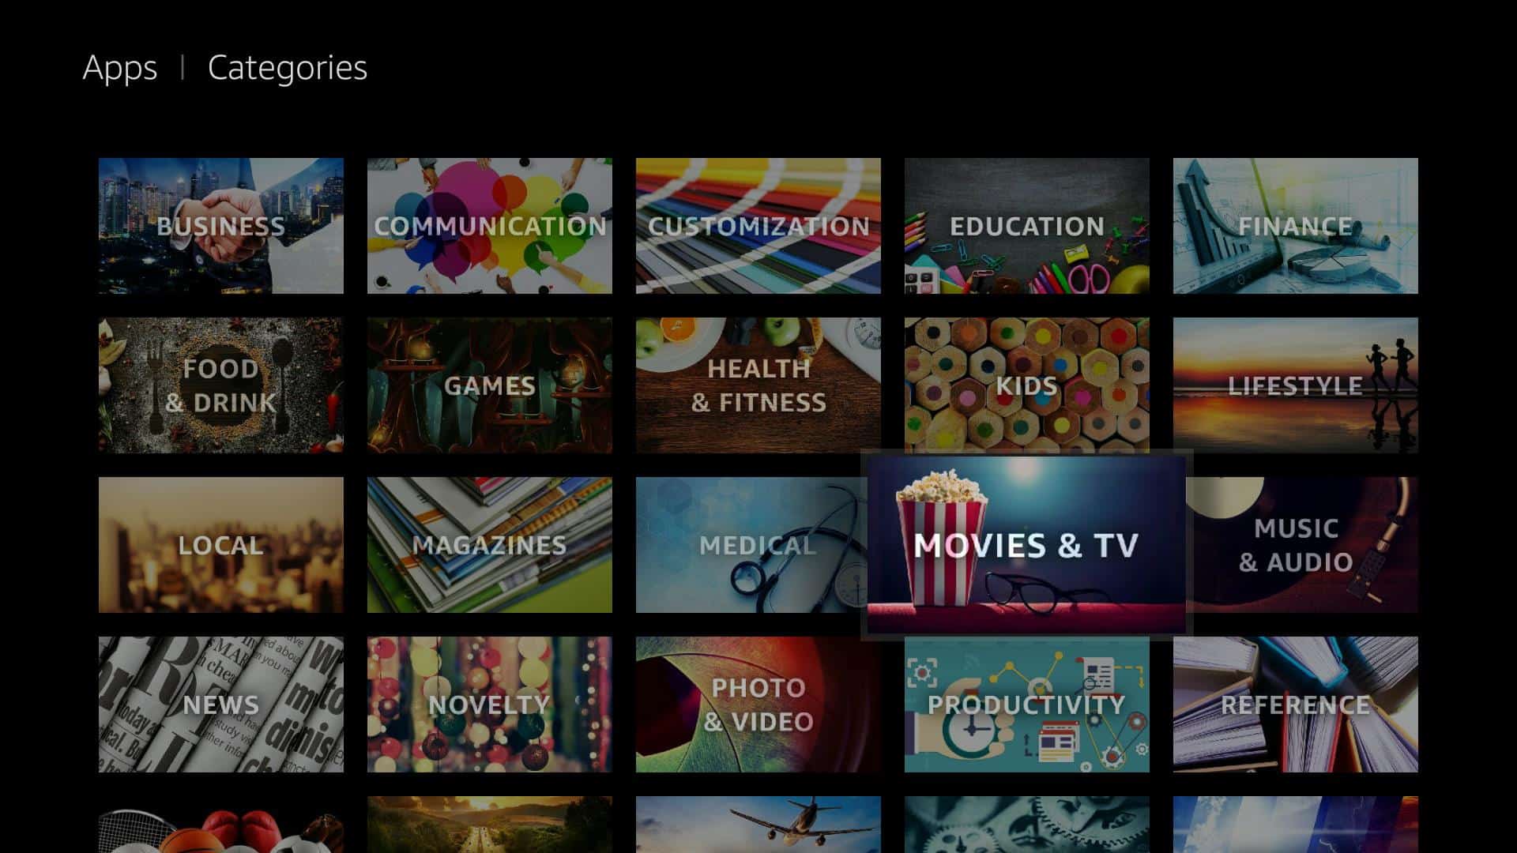The width and height of the screenshot is (1517, 853).
Task: Open the Photo & Video category
Action: pos(758,704)
